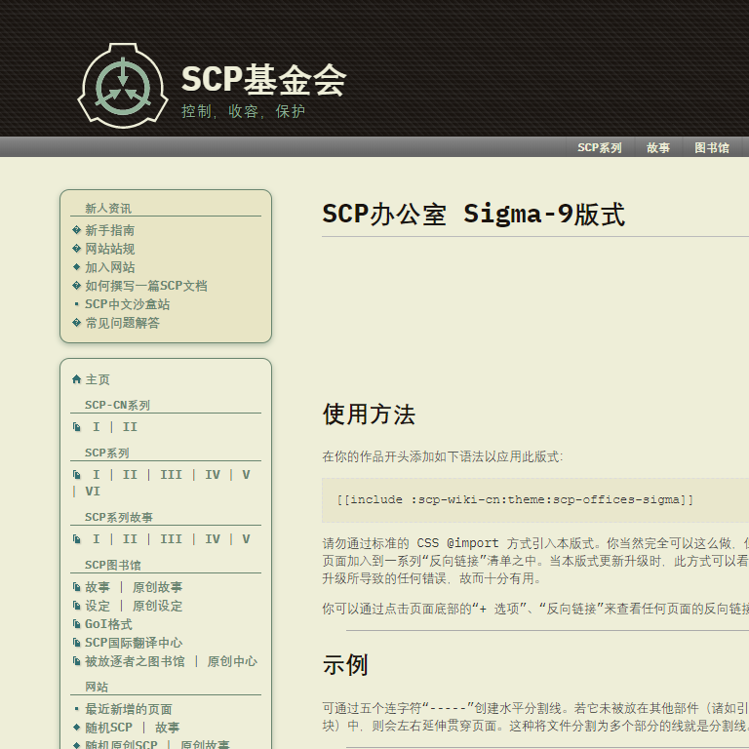Image resolution: width=749 pixels, height=749 pixels.
Task: Open the 新手指南 link
Action: click(109, 230)
